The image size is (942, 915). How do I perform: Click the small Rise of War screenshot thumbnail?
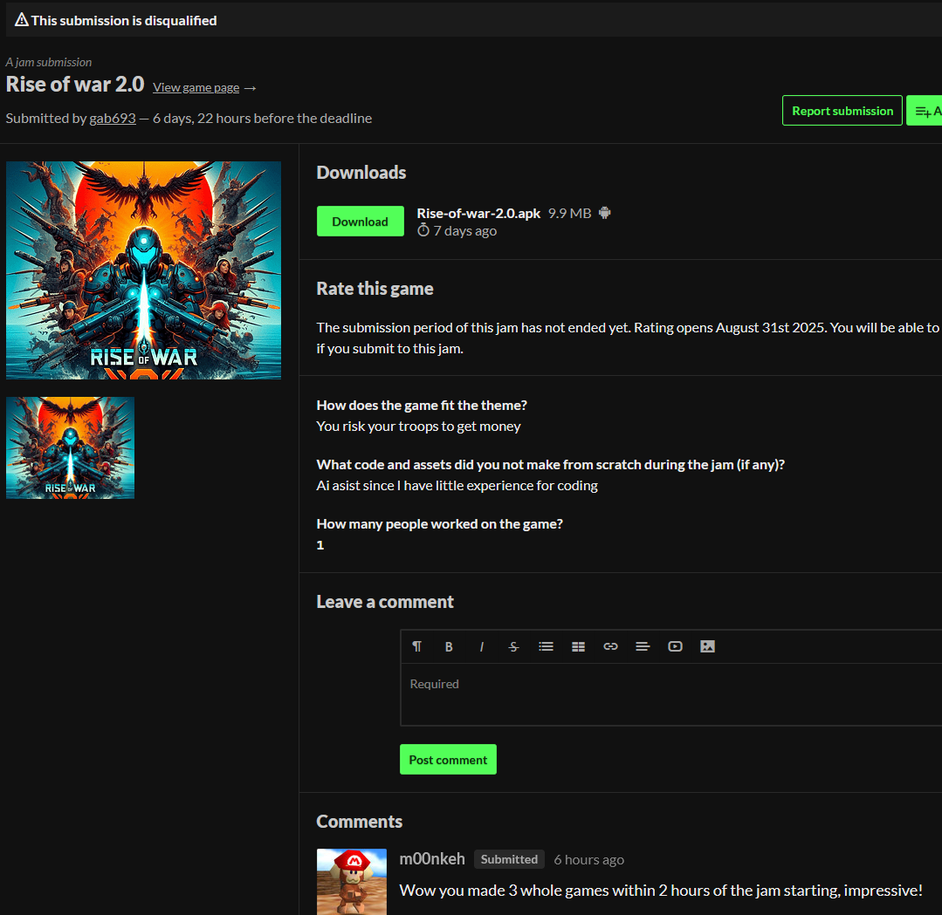(x=71, y=447)
